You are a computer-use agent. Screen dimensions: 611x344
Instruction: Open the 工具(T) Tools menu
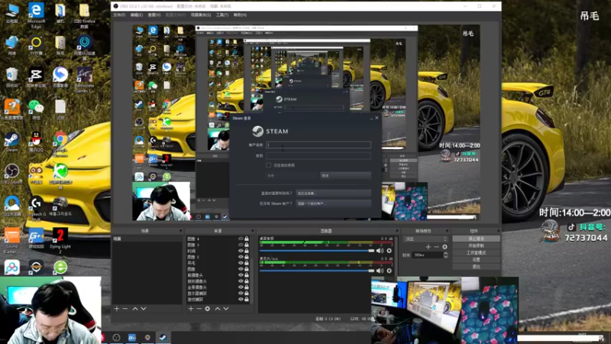pyautogui.click(x=222, y=15)
